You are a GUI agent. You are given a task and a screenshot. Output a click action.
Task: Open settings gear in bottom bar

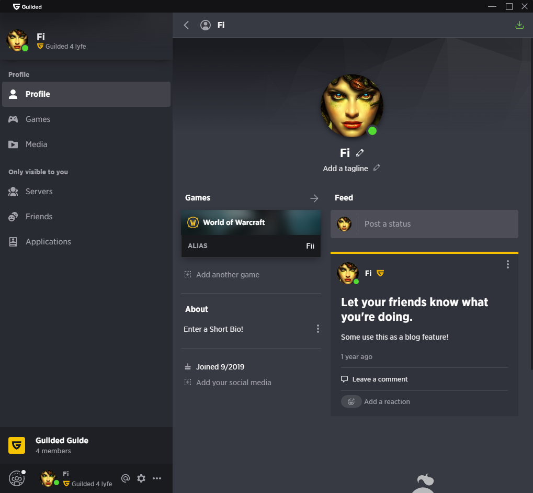pyautogui.click(x=141, y=478)
